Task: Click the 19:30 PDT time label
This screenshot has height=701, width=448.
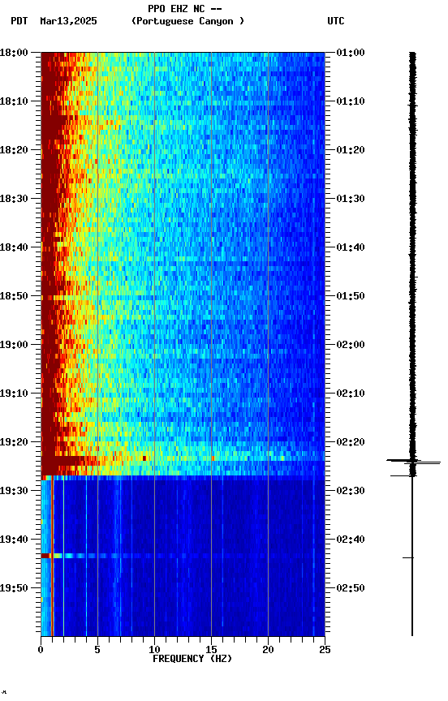Action: (14, 491)
